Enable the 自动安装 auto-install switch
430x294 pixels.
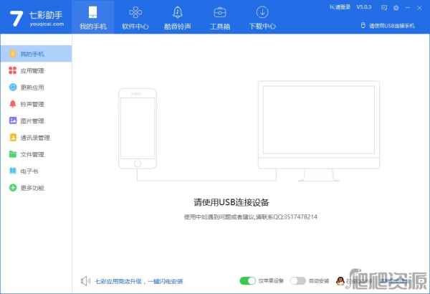tap(297, 280)
